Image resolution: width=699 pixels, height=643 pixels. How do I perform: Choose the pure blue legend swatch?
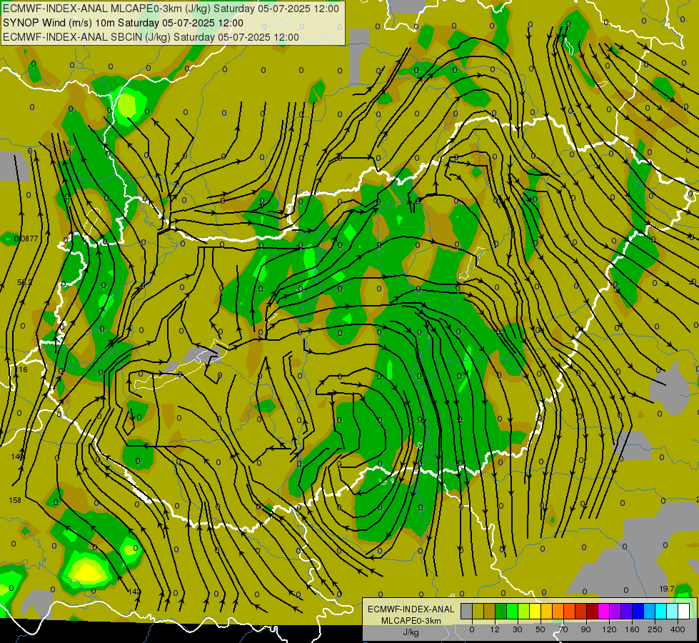pos(638,611)
